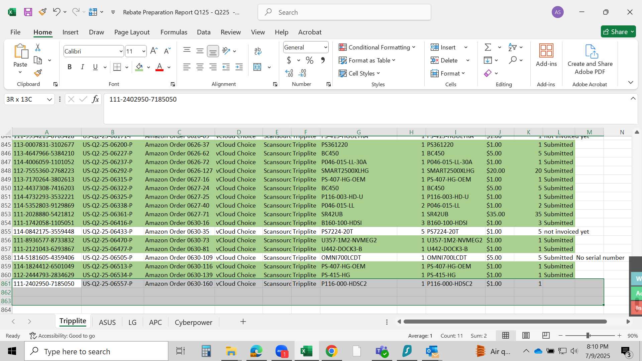
Task: Apply Borders using the borders icon
Action: coord(117,67)
